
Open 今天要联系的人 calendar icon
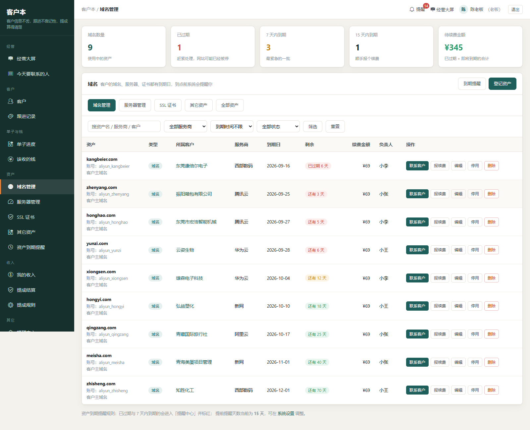pos(11,74)
